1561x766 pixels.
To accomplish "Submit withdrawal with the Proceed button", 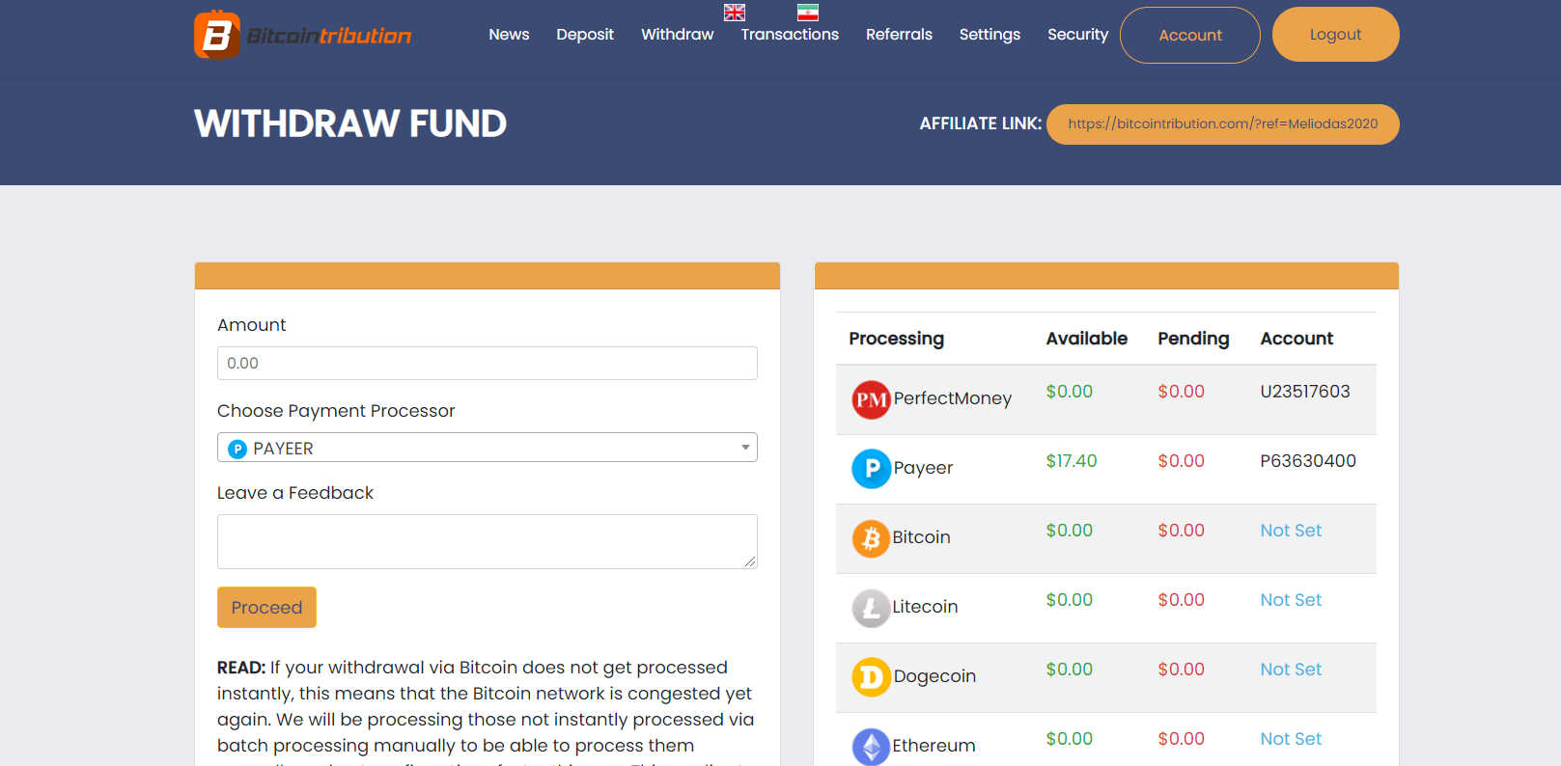I will coord(266,608).
